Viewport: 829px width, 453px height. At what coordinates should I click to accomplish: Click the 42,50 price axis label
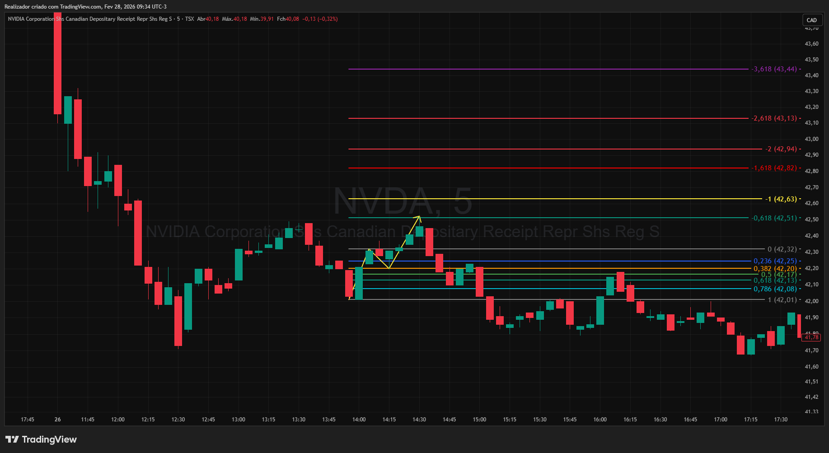tap(811, 219)
